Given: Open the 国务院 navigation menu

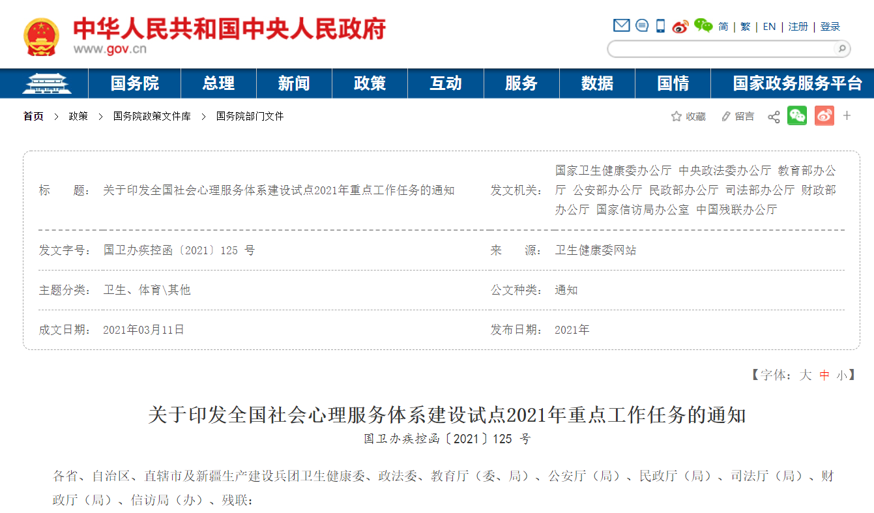Looking at the screenshot, I should [134, 83].
